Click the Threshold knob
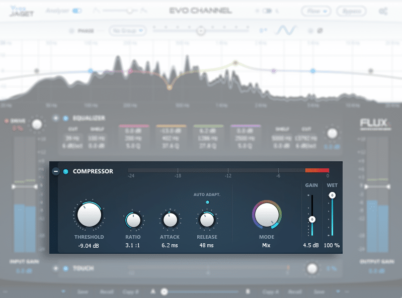The width and height of the screenshot is (402, 298). coord(89,215)
